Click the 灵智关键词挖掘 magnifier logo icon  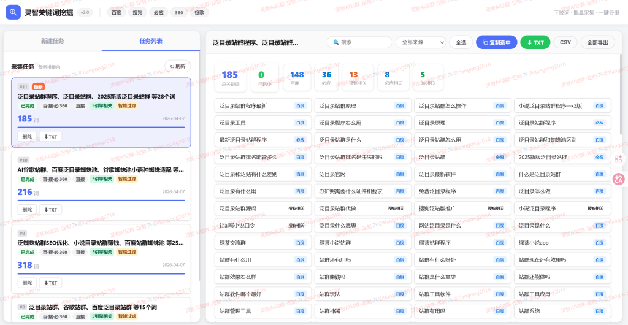[x=13, y=12]
